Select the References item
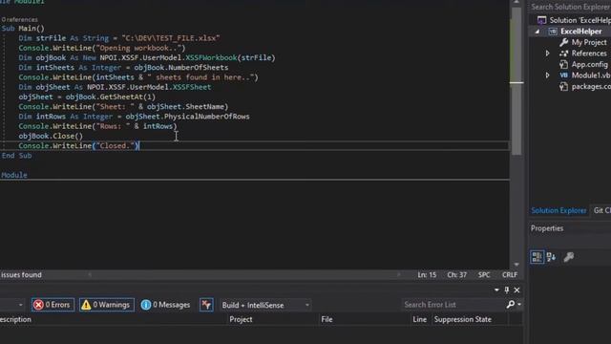 tap(589, 54)
